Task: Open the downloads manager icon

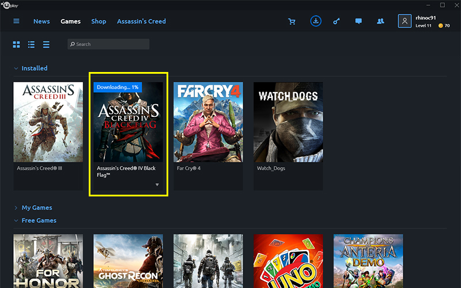Action: pos(316,21)
